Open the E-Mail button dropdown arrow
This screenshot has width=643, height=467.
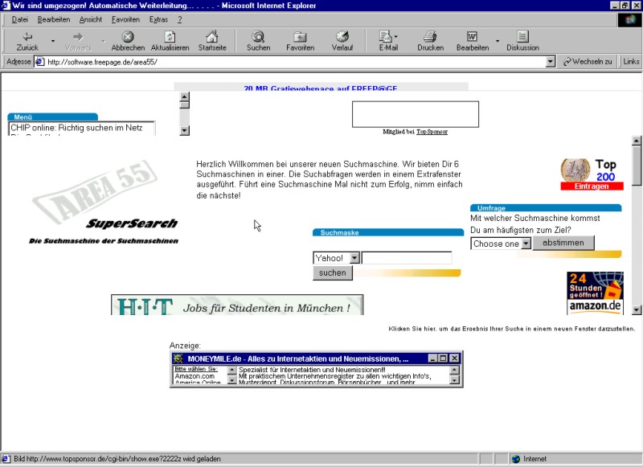point(395,36)
